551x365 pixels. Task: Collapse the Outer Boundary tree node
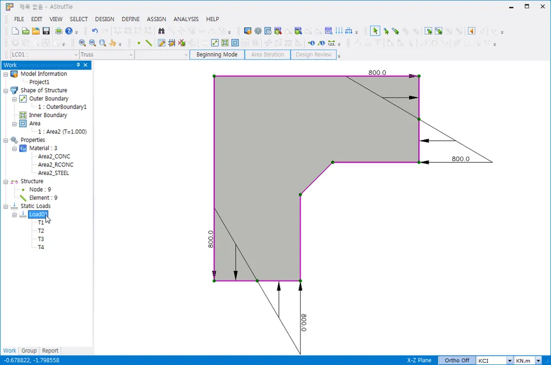pyautogui.click(x=14, y=99)
